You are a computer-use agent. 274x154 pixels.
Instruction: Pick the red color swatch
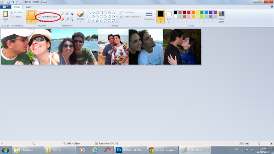pyautogui.click(x=189, y=12)
